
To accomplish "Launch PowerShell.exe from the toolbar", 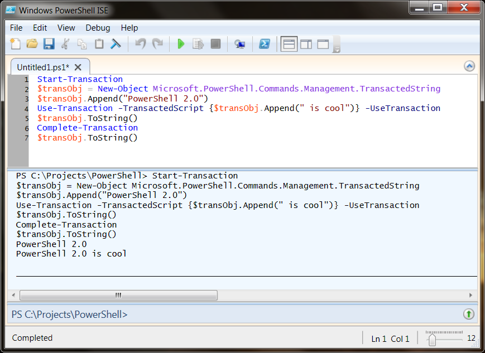I will (265, 44).
